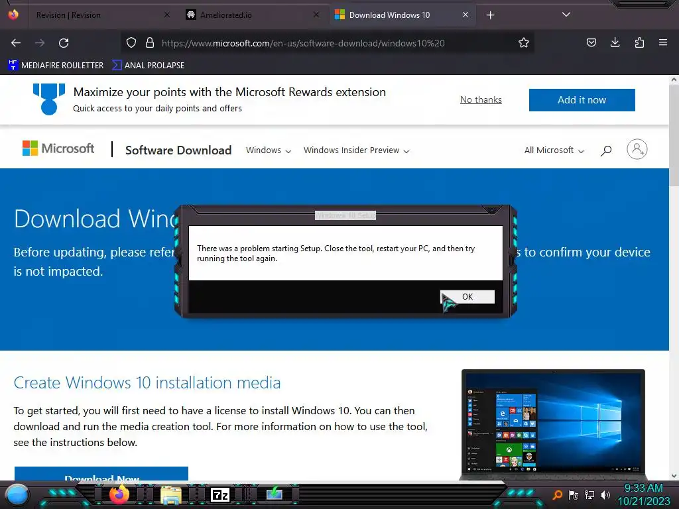Image resolution: width=679 pixels, height=509 pixels.
Task: Click the scrollbar up arrow
Action: [674, 80]
